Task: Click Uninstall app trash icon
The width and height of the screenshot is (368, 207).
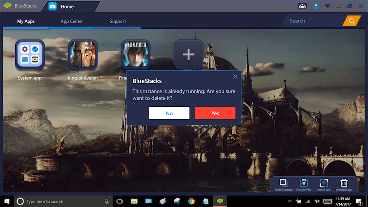Action: click(344, 185)
